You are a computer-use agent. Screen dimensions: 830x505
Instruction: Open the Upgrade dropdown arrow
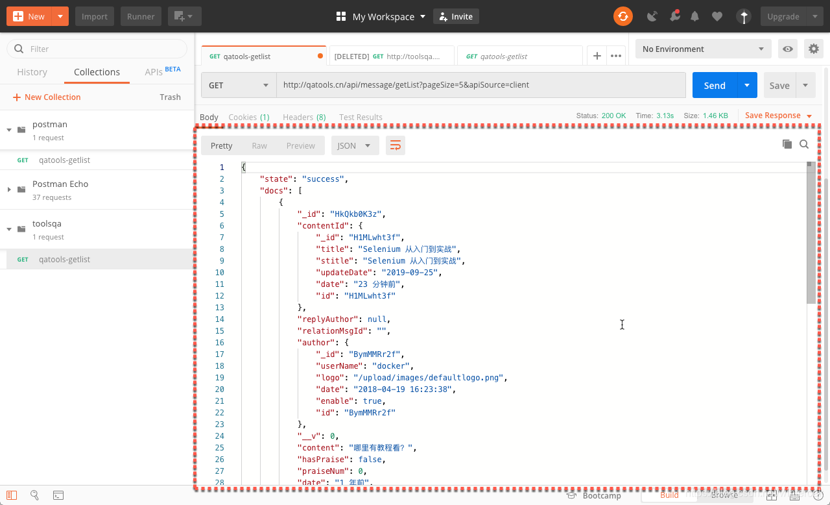(x=815, y=16)
